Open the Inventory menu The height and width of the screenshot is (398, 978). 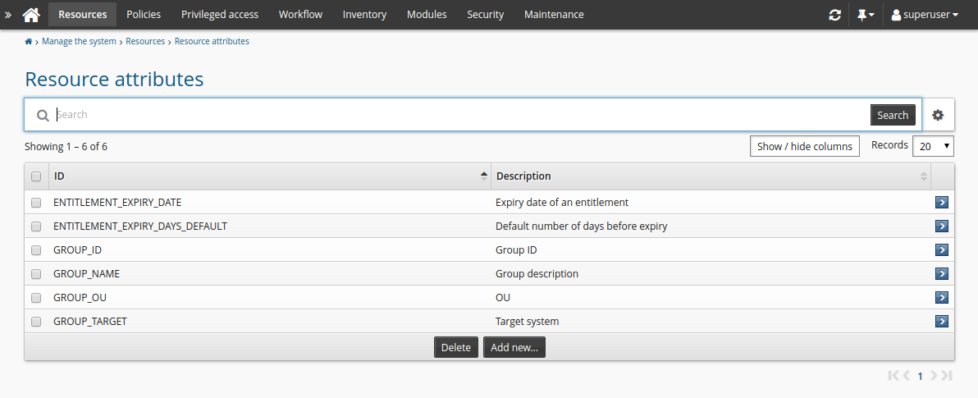pyautogui.click(x=364, y=14)
